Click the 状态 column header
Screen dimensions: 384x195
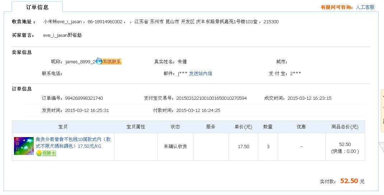175,127
